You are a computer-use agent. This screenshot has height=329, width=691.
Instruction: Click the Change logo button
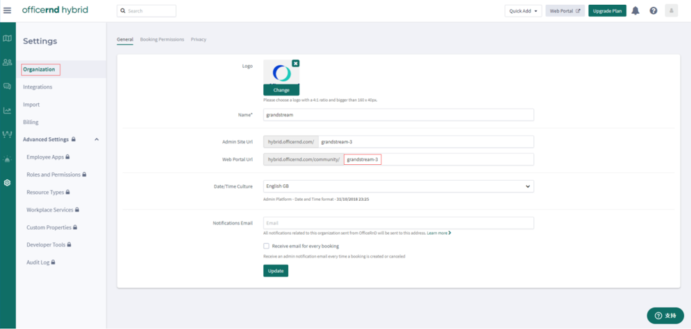coord(281,90)
